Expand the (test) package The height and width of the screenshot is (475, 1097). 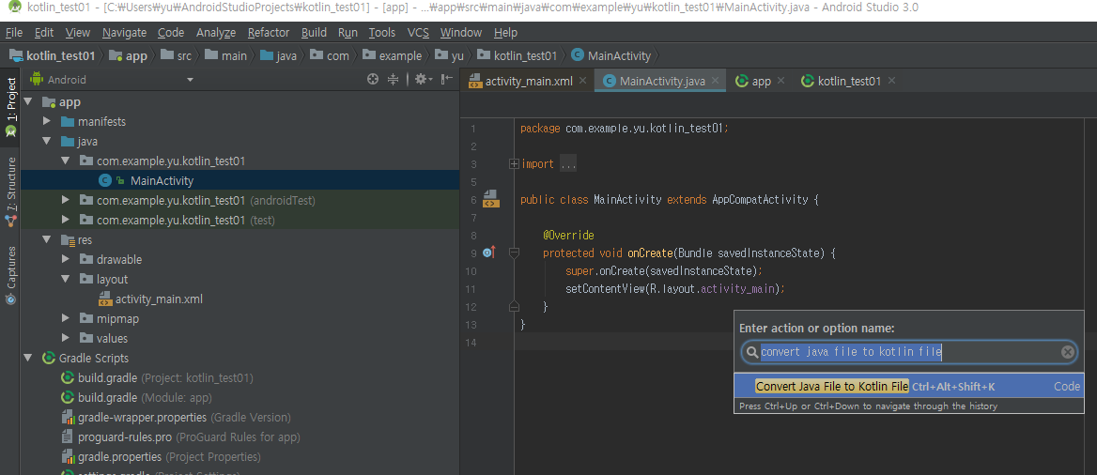pyautogui.click(x=66, y=220)
